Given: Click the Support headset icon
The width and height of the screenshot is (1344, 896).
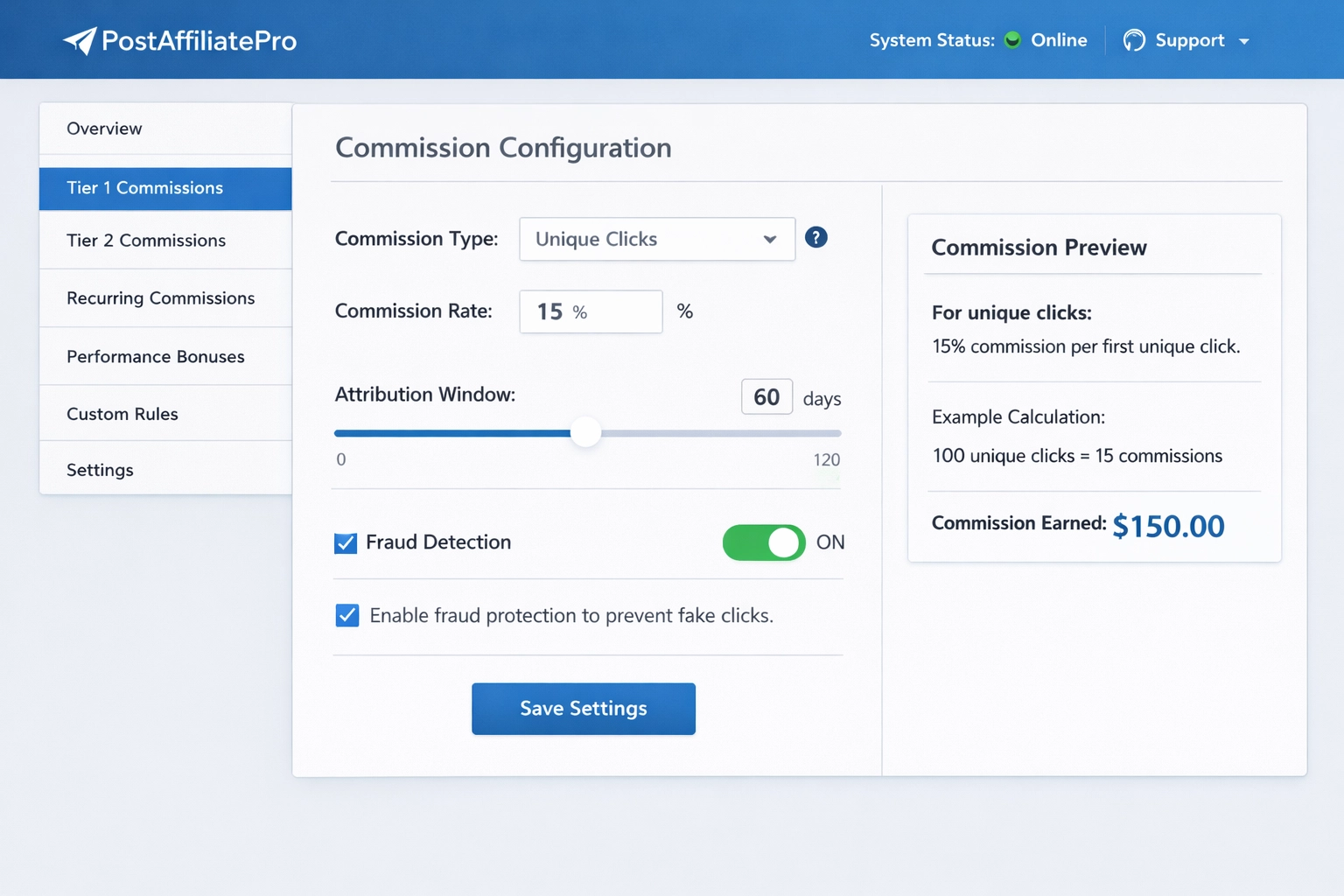Looking at the screenshot, I should [1134, 39].
